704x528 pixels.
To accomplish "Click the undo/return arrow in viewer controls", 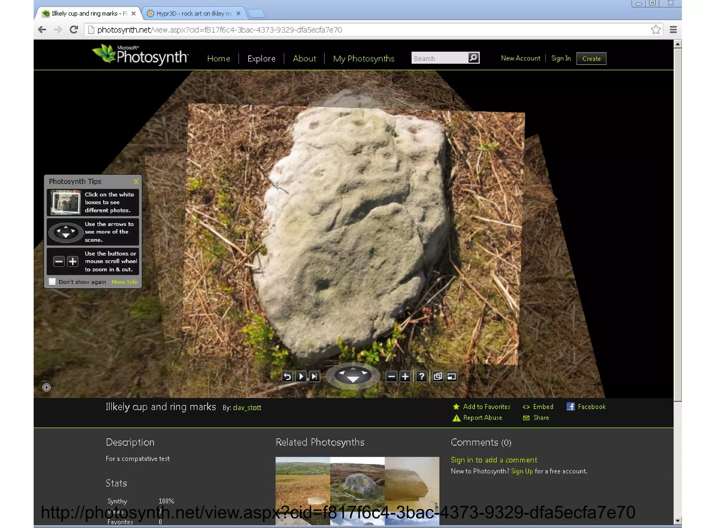I will tap(287, 376).
